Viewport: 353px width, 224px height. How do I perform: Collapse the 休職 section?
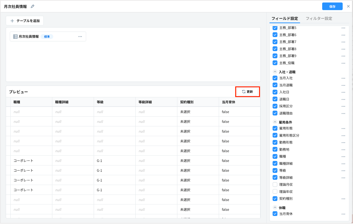tap(275, 208)
